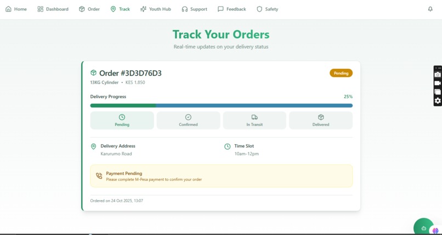Select the In Transit stage step
This screenshot has height=235, width=442.
254,120
